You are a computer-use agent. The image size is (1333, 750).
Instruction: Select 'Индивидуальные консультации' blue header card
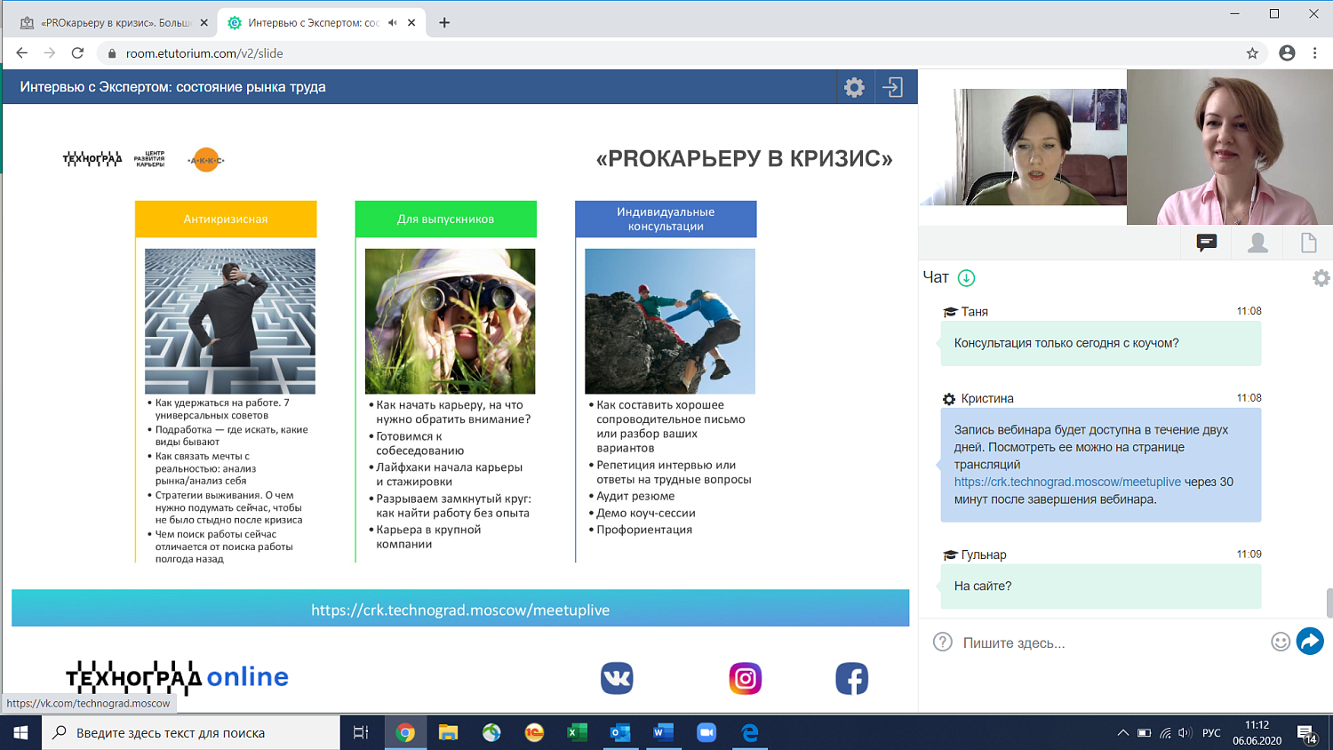click(666, 219)
